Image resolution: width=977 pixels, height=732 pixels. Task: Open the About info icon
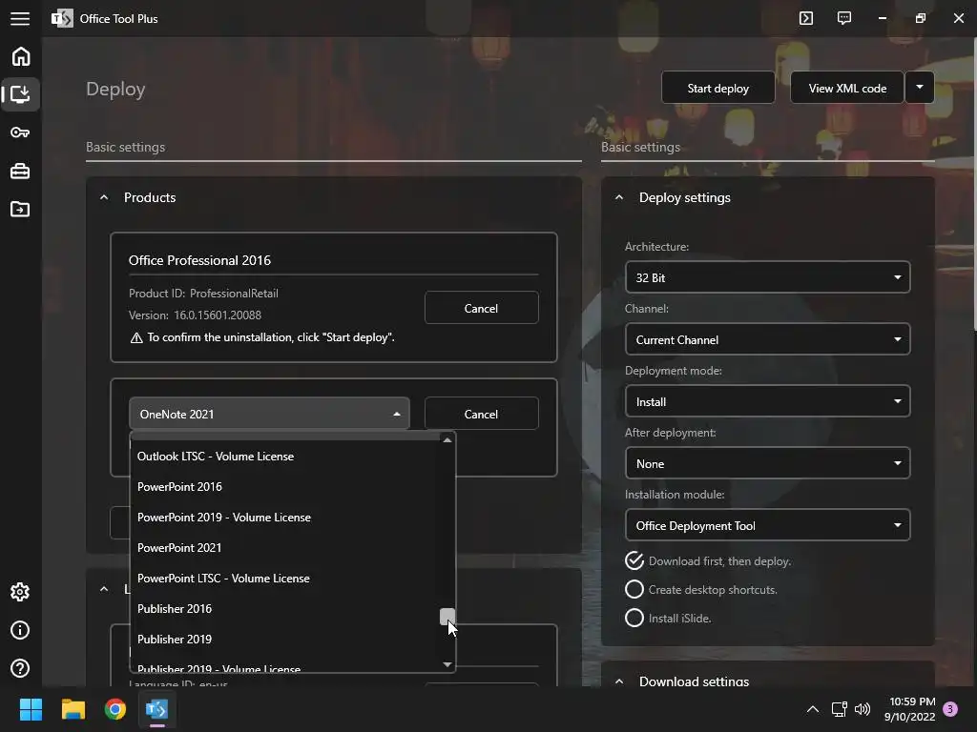click(20, 630)
